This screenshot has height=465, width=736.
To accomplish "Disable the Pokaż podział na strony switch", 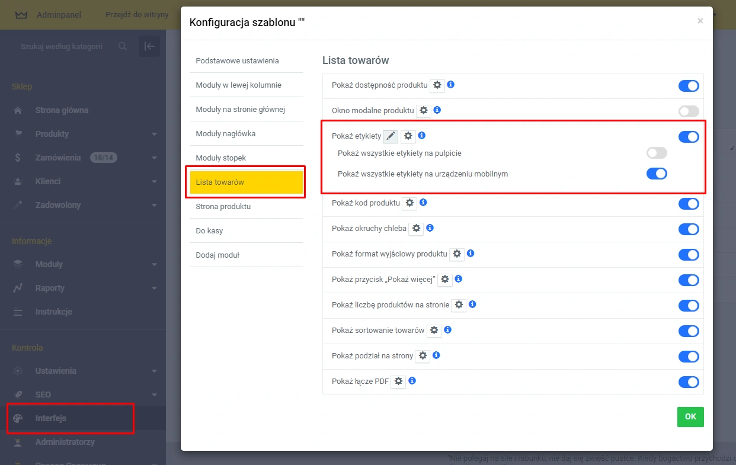I will 689,357.
